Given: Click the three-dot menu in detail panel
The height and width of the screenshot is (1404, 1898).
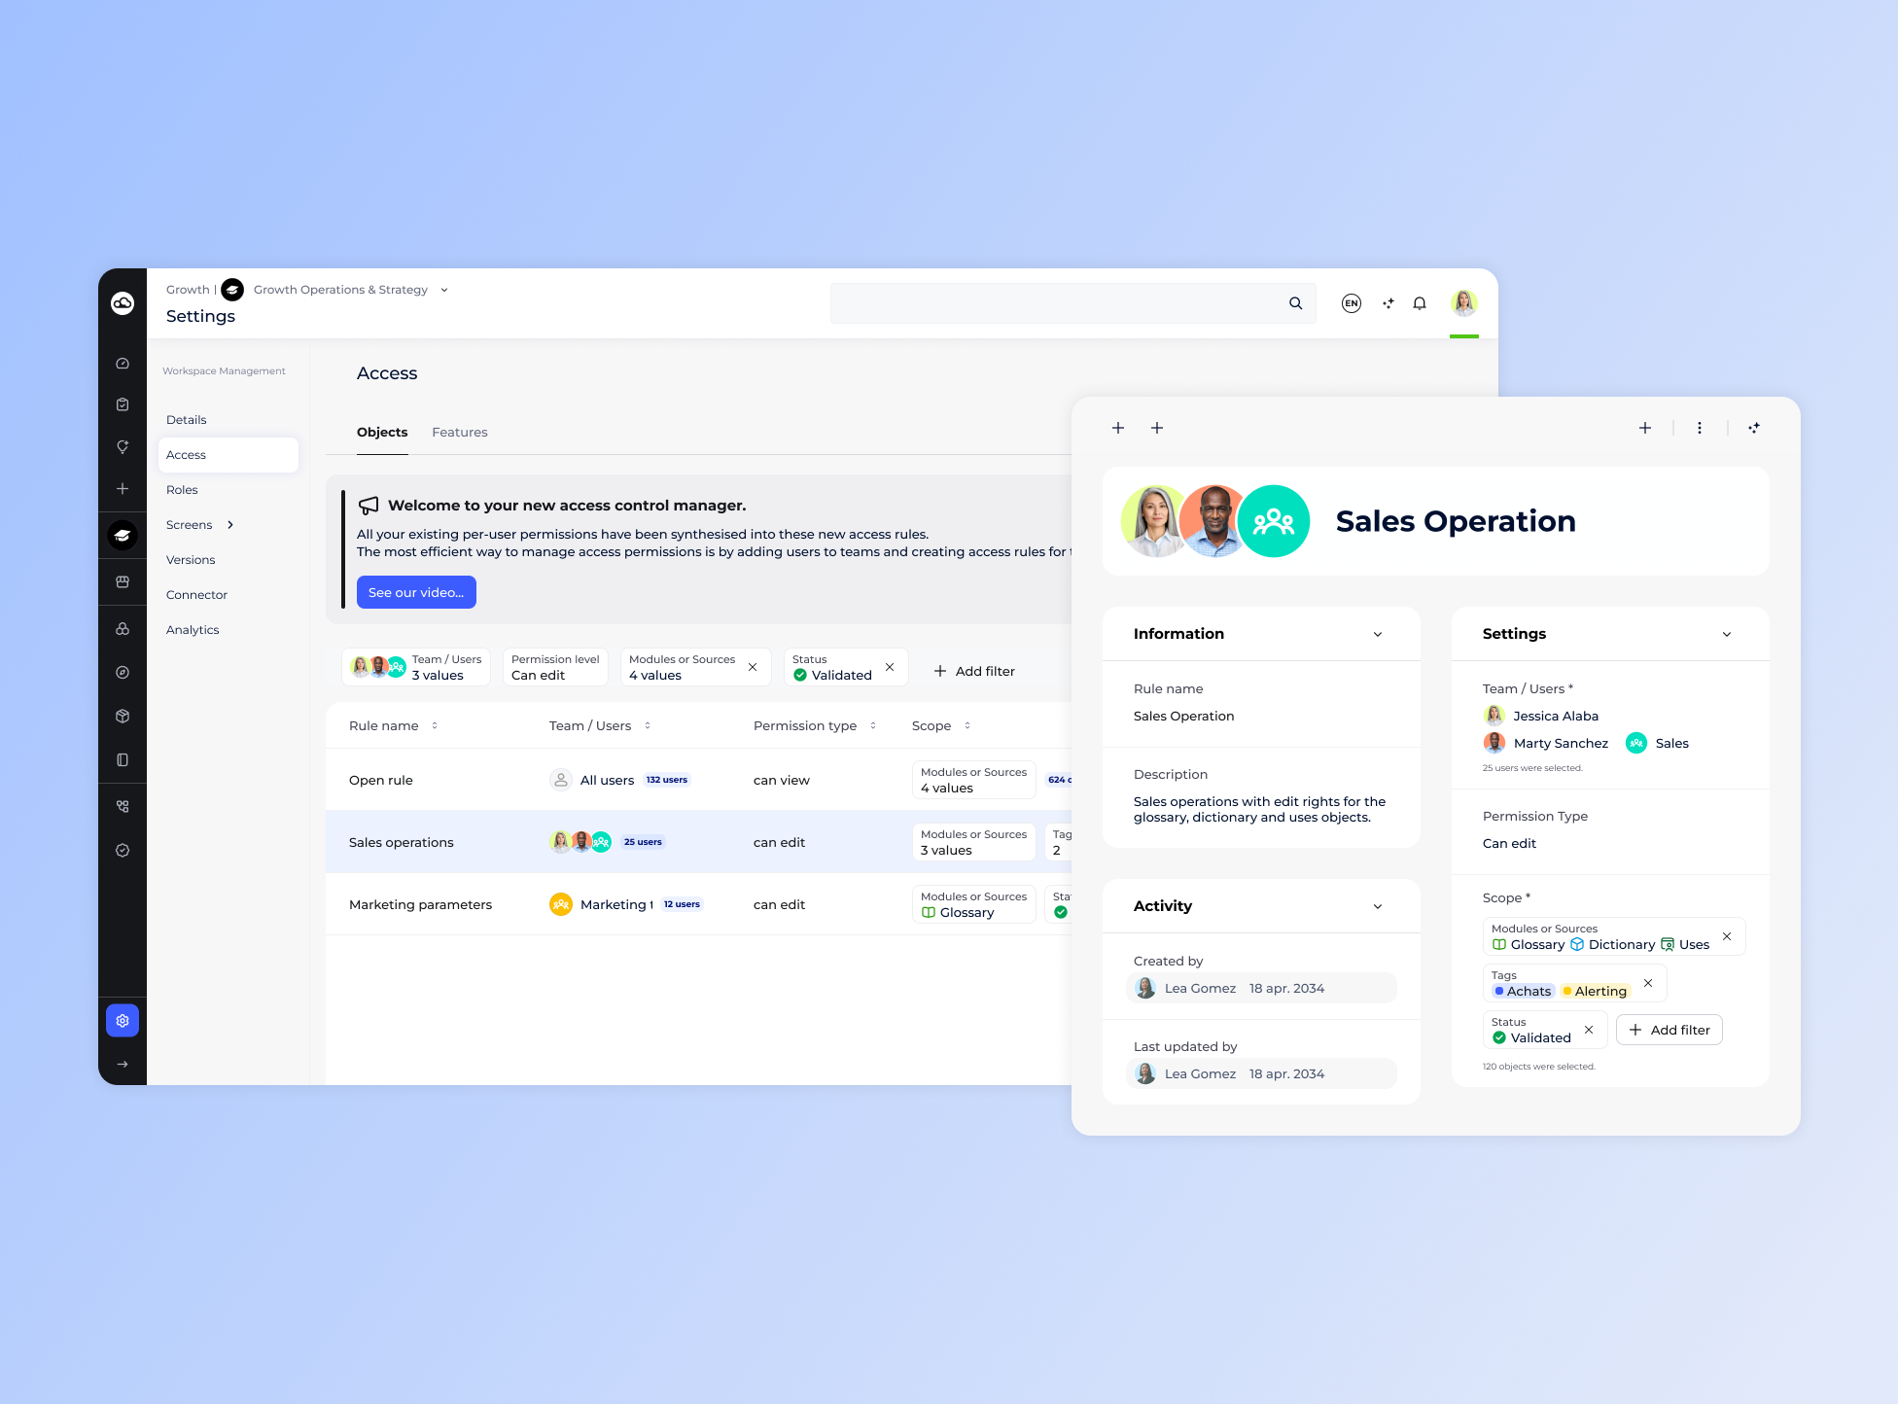Looking at the screenshot, I should coord(1700,428).
